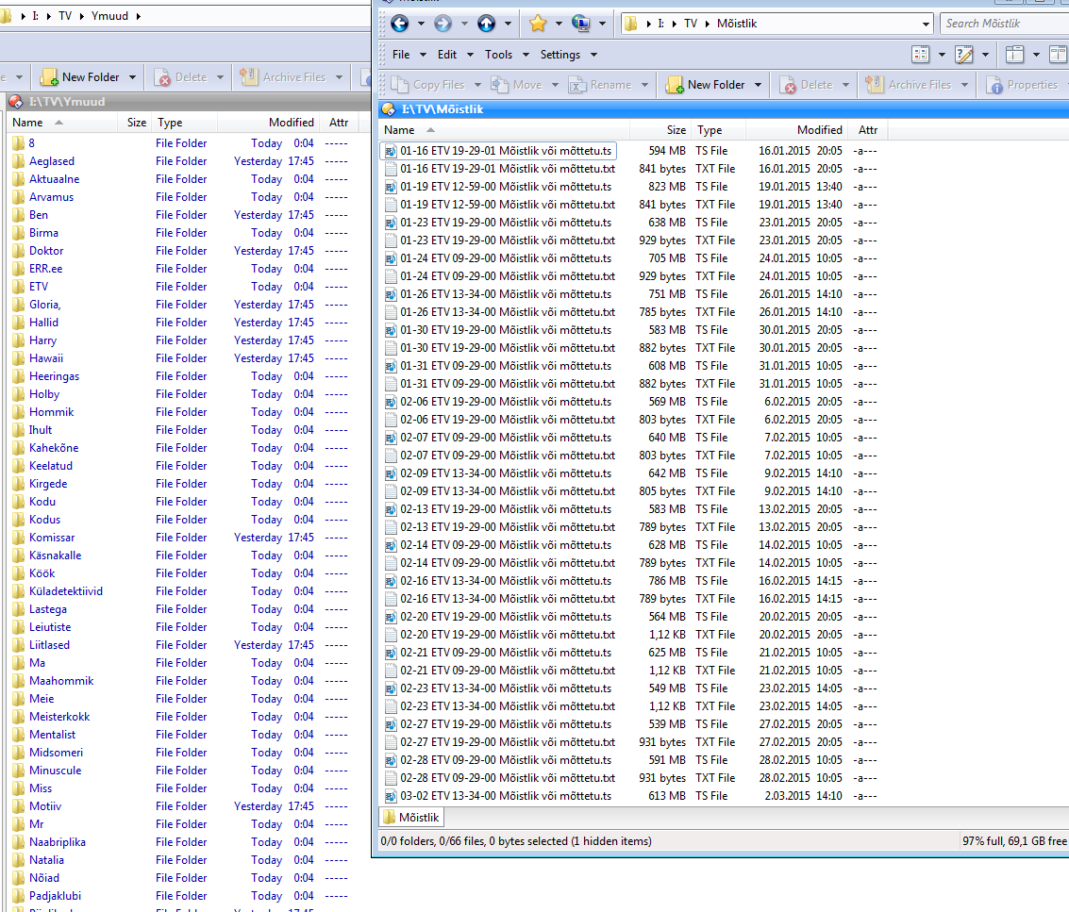Click status text 0/0 folders, 0/66 files
1069x912 pixels.
point(515,841)
